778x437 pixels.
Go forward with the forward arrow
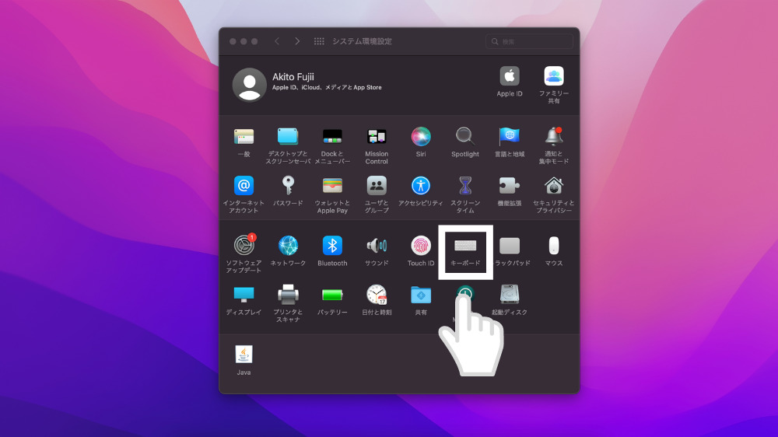(296, 41)
